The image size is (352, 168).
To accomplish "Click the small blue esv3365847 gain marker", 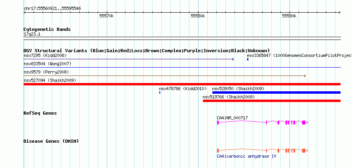I will click(248, 59).
